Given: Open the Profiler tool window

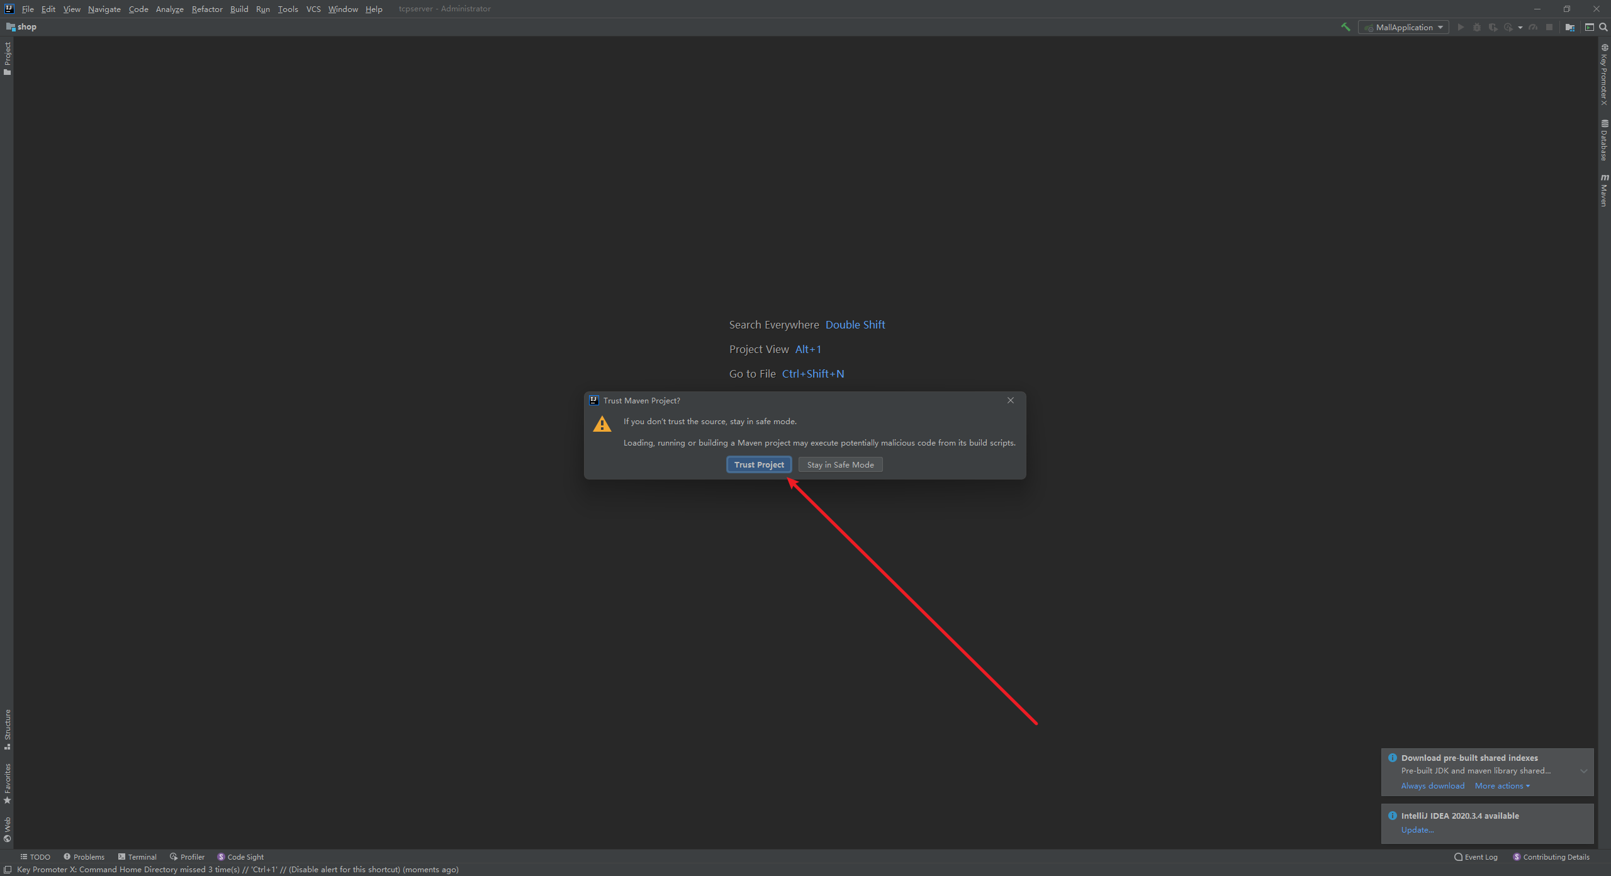Looking at the screenshot, I should (x=187, y=856).
